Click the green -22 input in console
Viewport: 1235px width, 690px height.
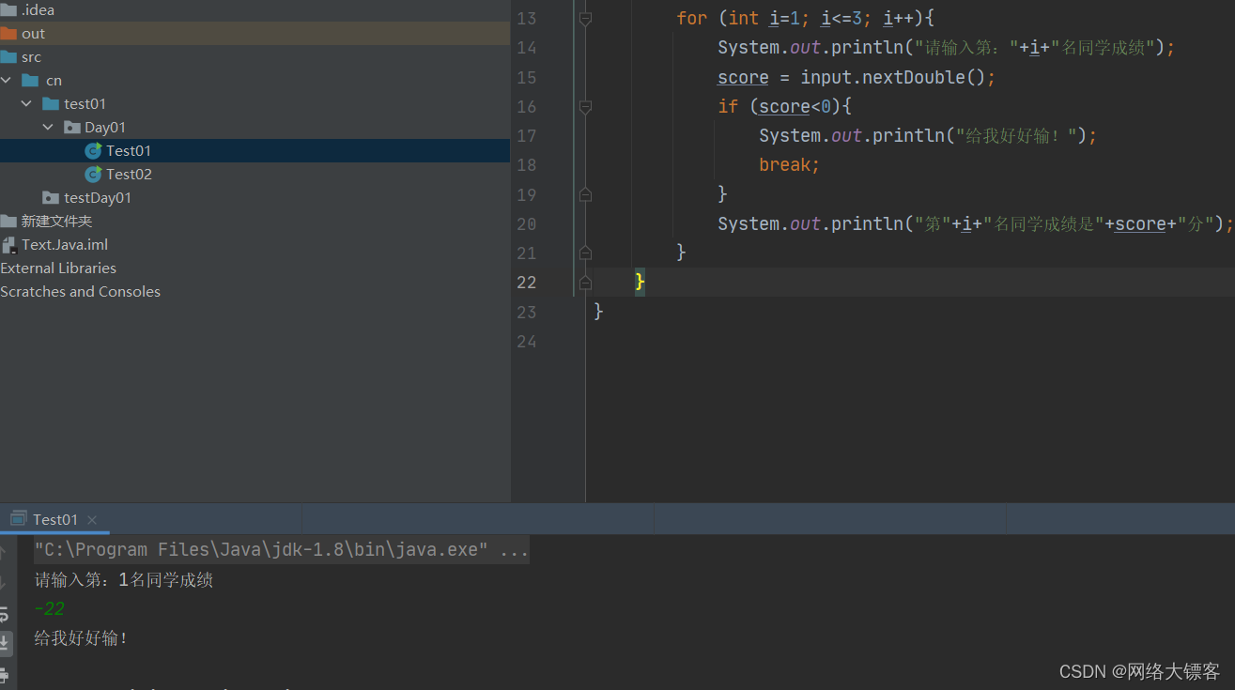click(50, 609)
